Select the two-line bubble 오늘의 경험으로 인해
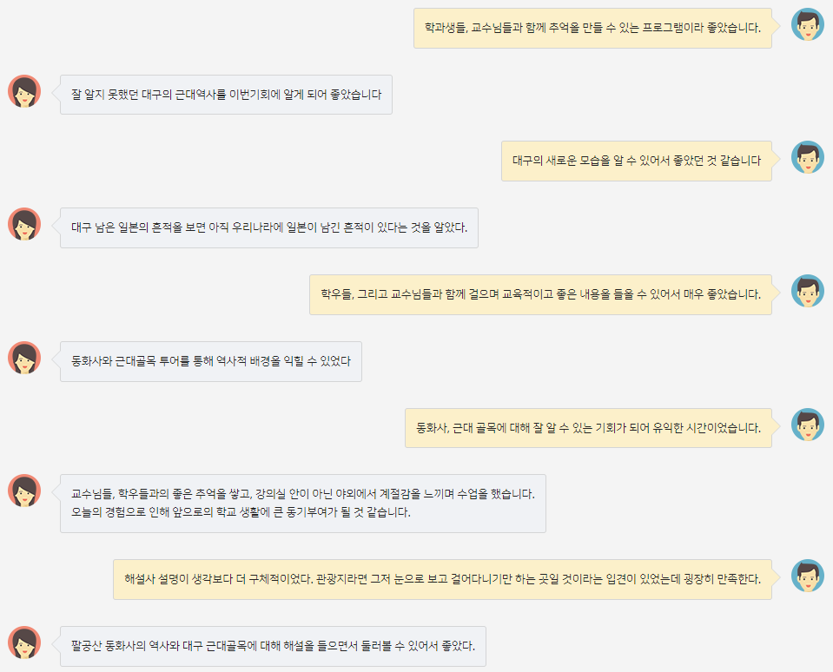Screen dimensions: 833x672 pos(303,504)
